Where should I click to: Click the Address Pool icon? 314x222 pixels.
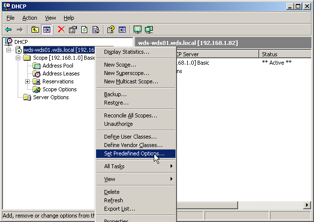pos(36,66)
